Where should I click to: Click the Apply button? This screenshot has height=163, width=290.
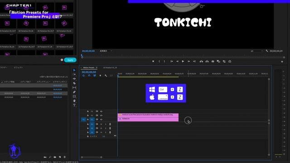tap(70, 60)
